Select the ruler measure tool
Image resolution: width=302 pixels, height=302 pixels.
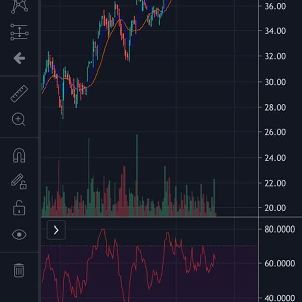19,94
